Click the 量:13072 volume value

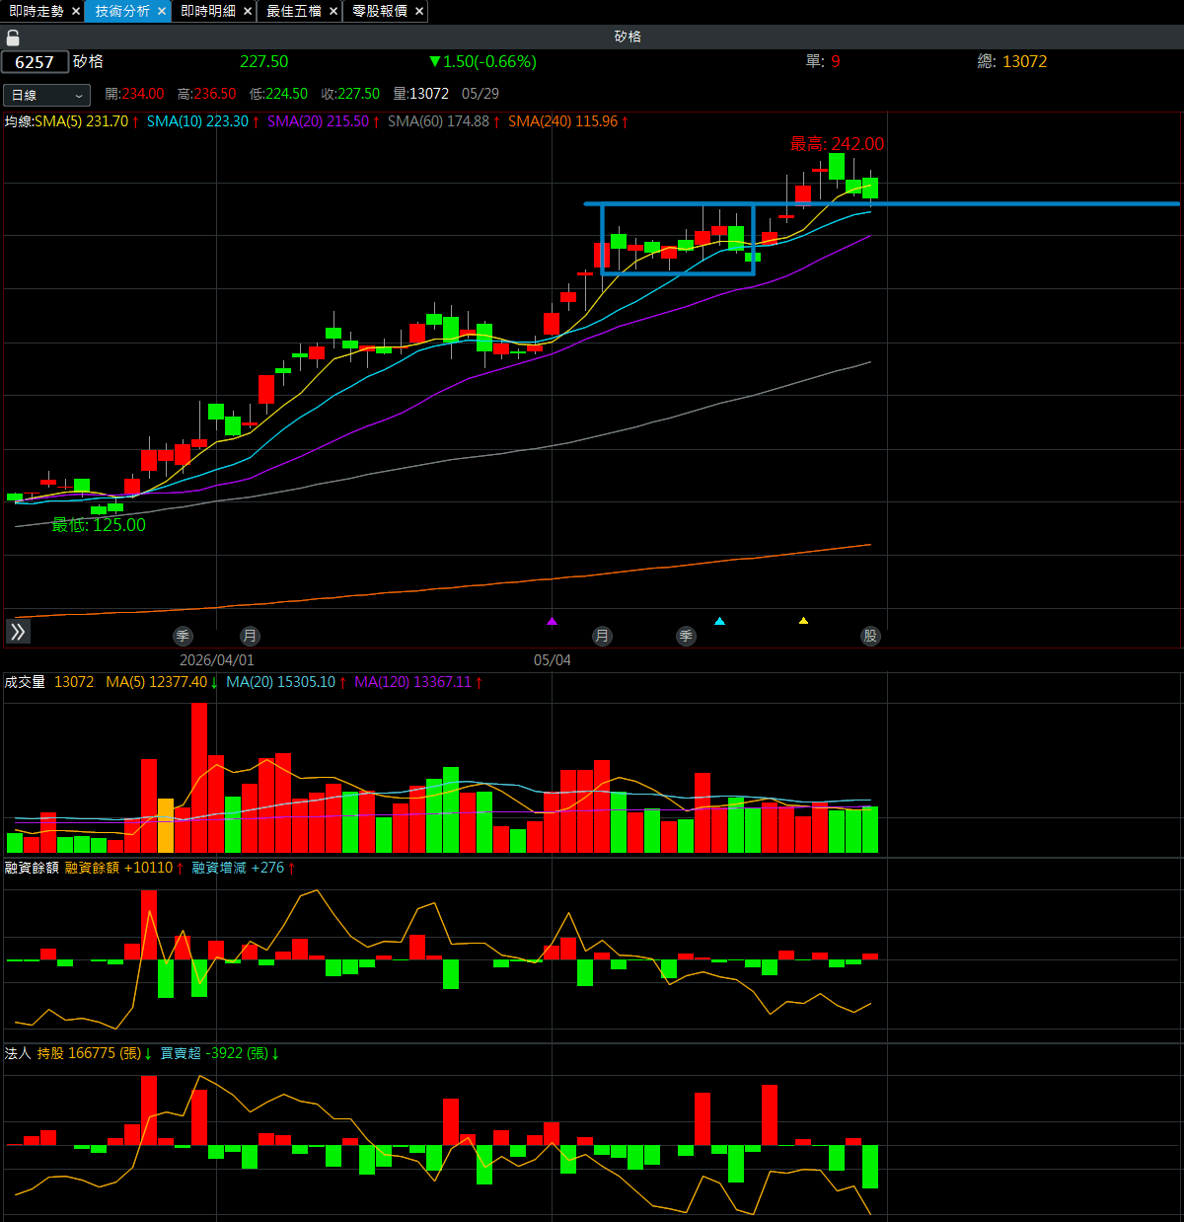point(420,94)
